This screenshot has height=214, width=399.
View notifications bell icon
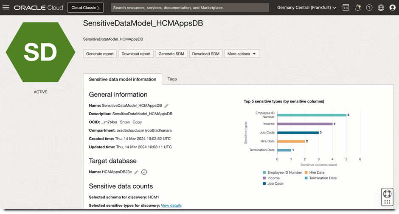click(x=357, y=8)
